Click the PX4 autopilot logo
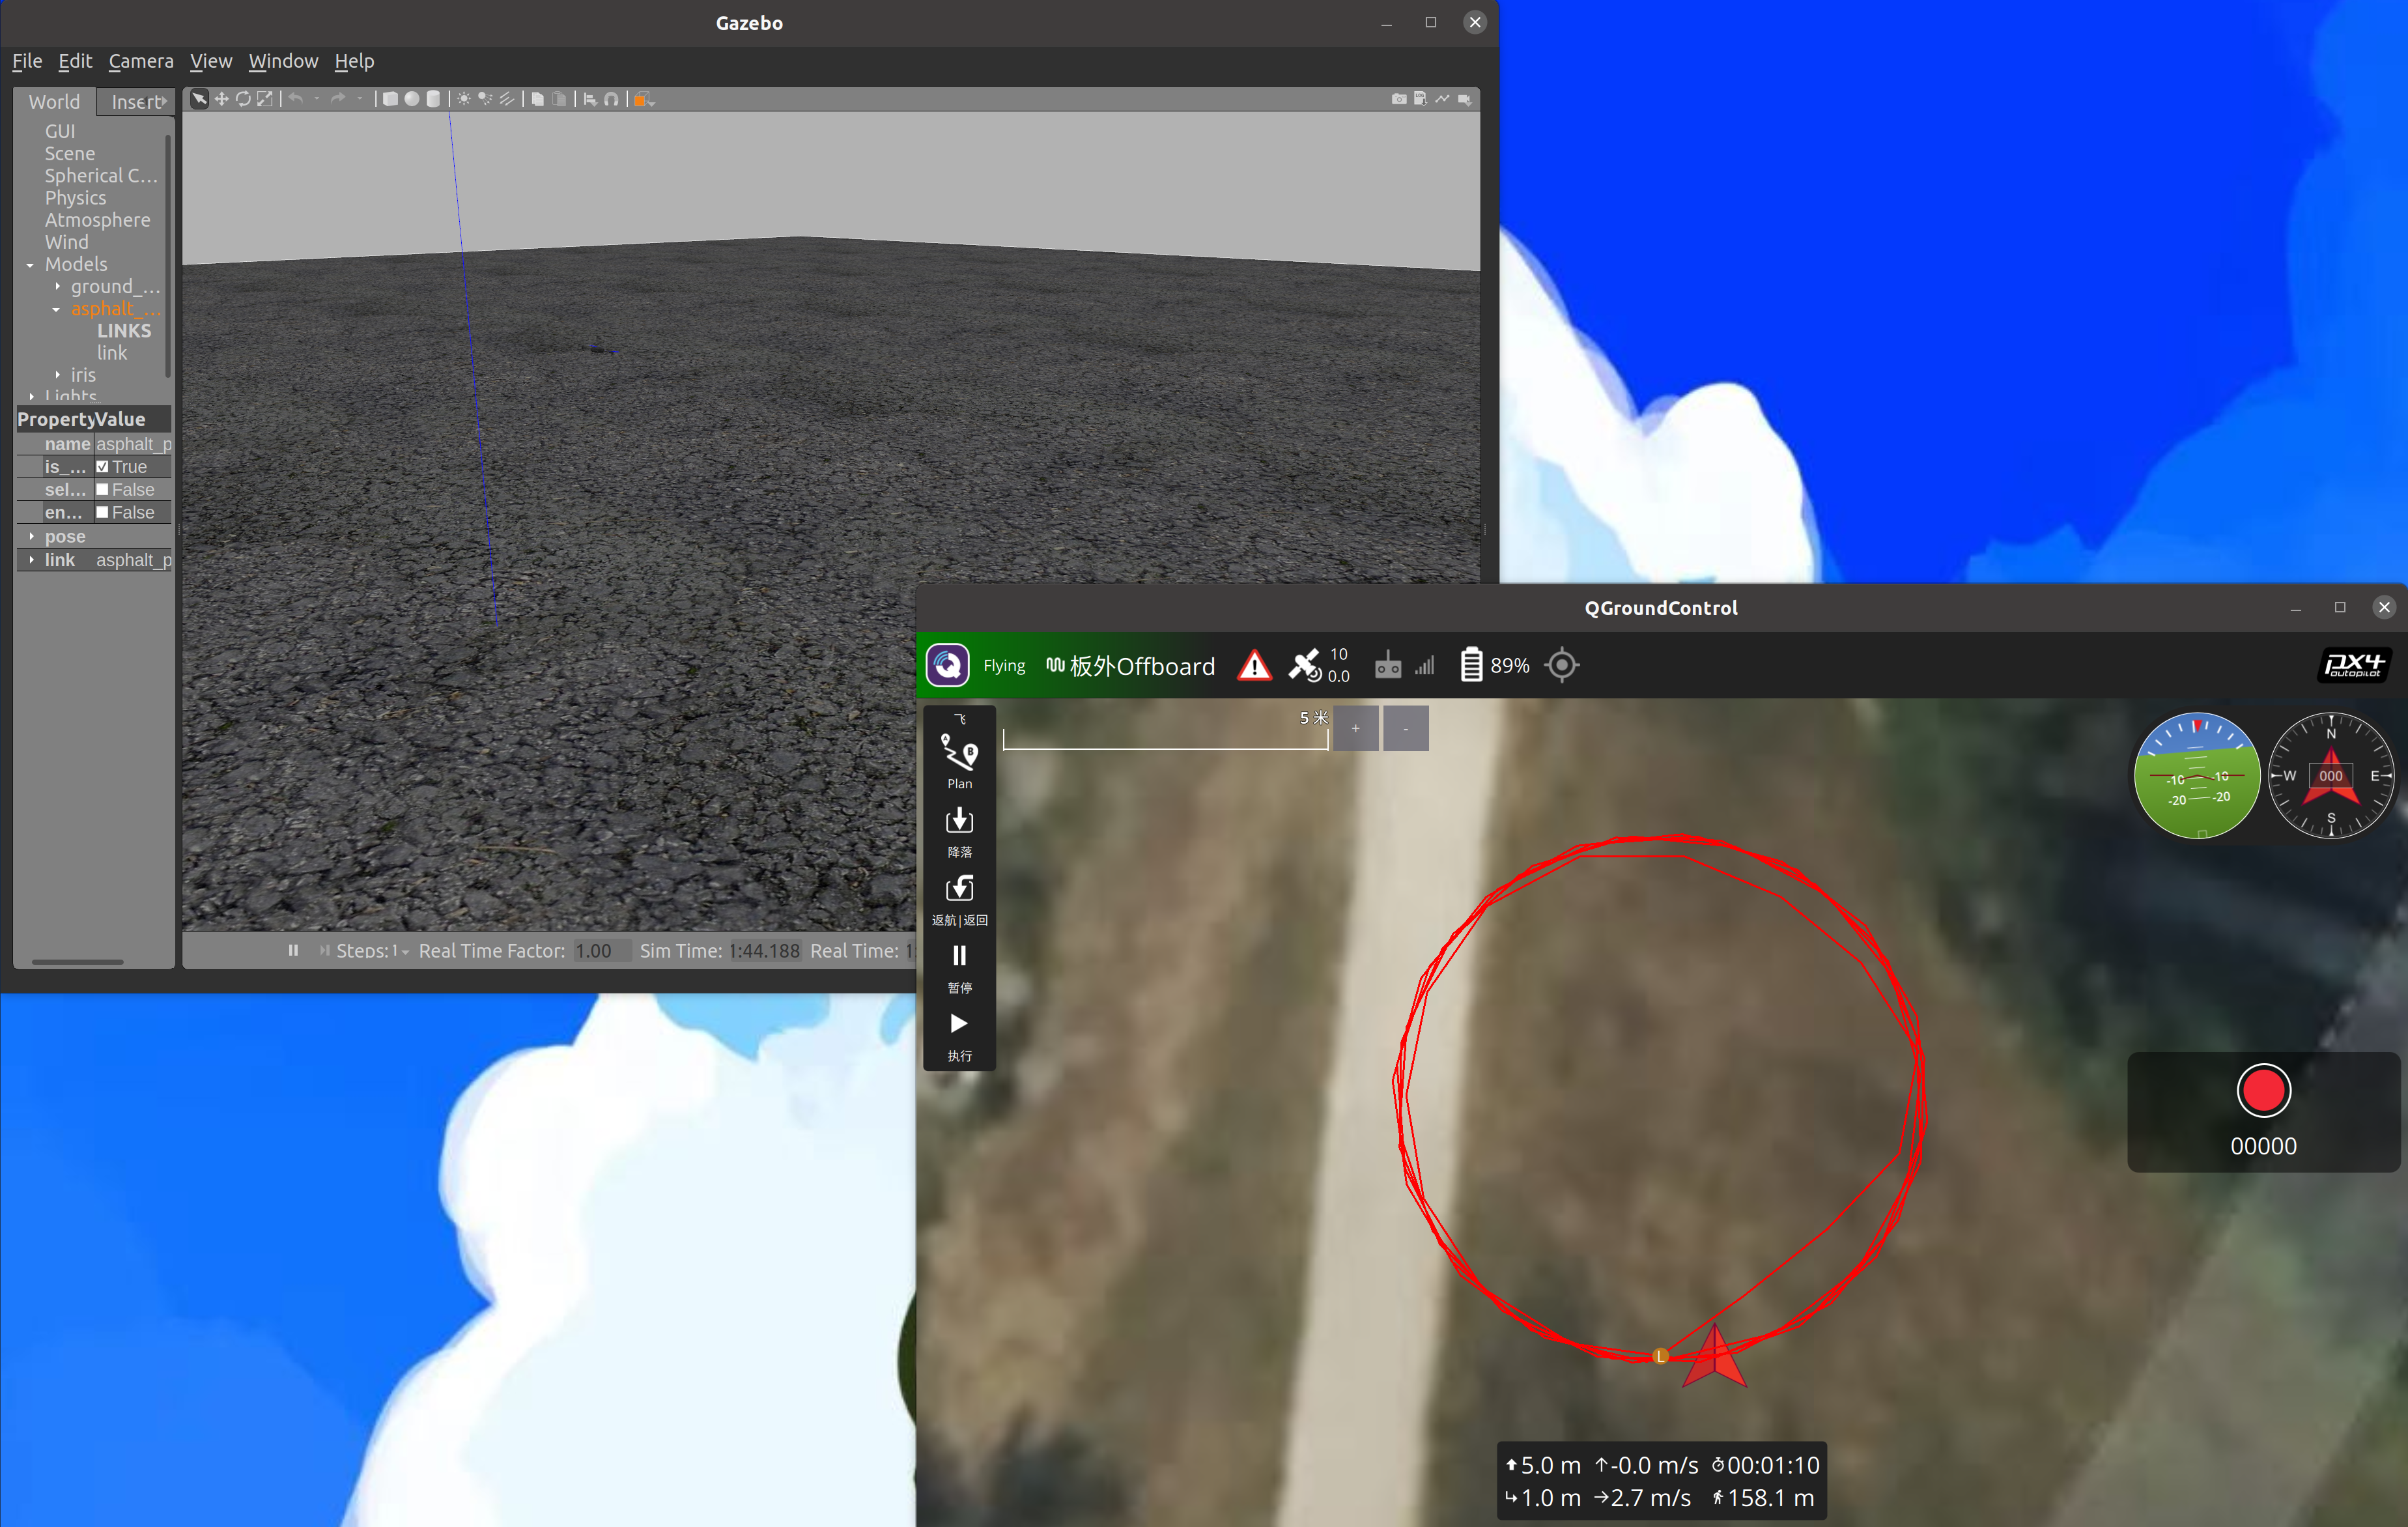 click(2354, 666)
